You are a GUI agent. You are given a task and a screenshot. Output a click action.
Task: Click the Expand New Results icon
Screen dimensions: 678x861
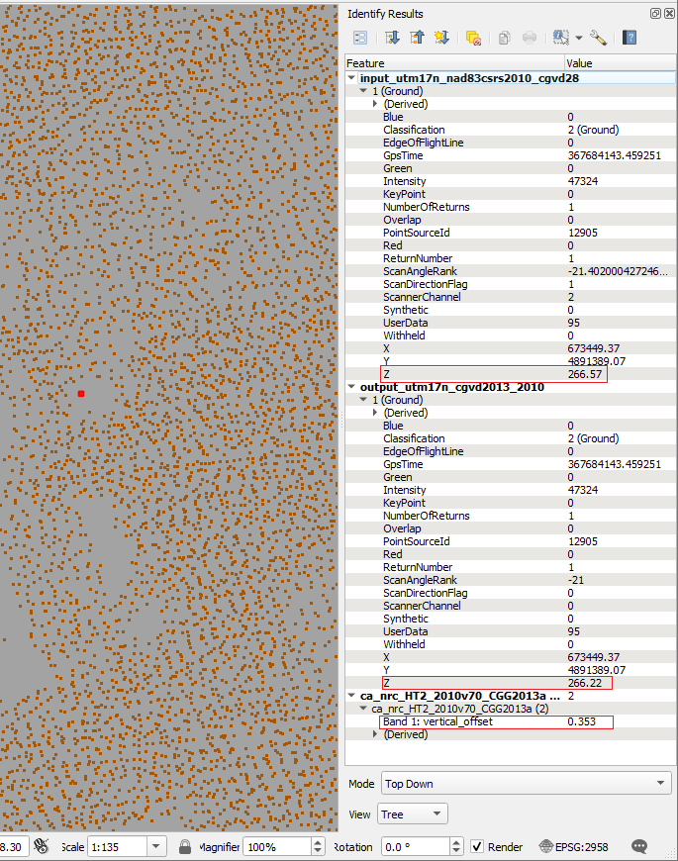coord(441,38)
